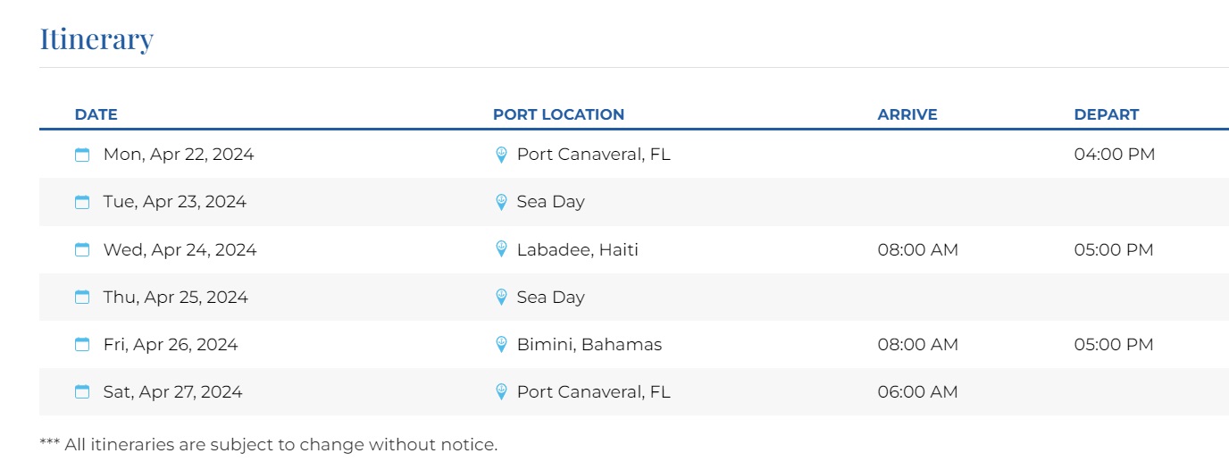The image size is (1229, 470).
Task: Click calendar icon beside Wed, Apr 24, 2024
Action: [82, 250]
